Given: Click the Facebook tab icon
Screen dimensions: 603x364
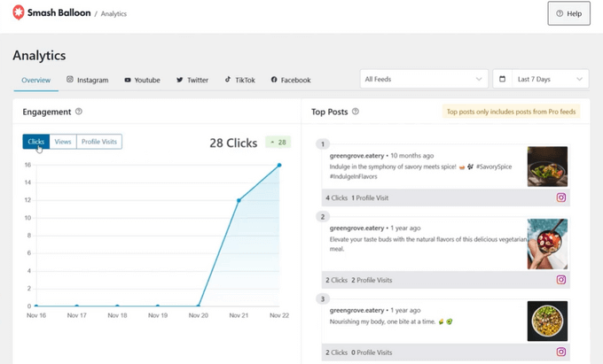Looking at the screenshot, I should pos(274,80).
